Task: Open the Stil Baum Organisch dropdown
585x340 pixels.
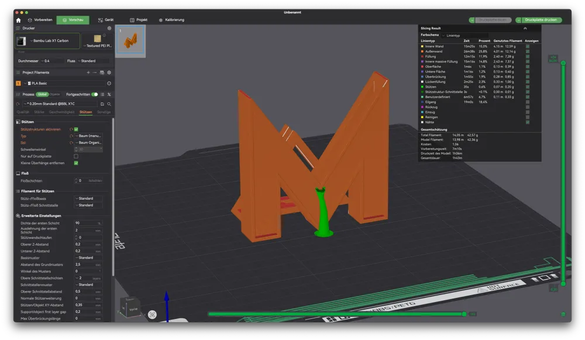Action: point(89,143)
